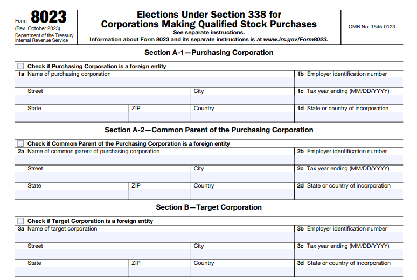This screenshot has height=280, width=417.
Task: Check Target Corporation is a foreign entity box
Action: [x=20, y=221]
